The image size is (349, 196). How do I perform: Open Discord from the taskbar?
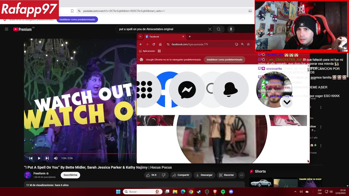pyautogui.click(x=231, y=192)
